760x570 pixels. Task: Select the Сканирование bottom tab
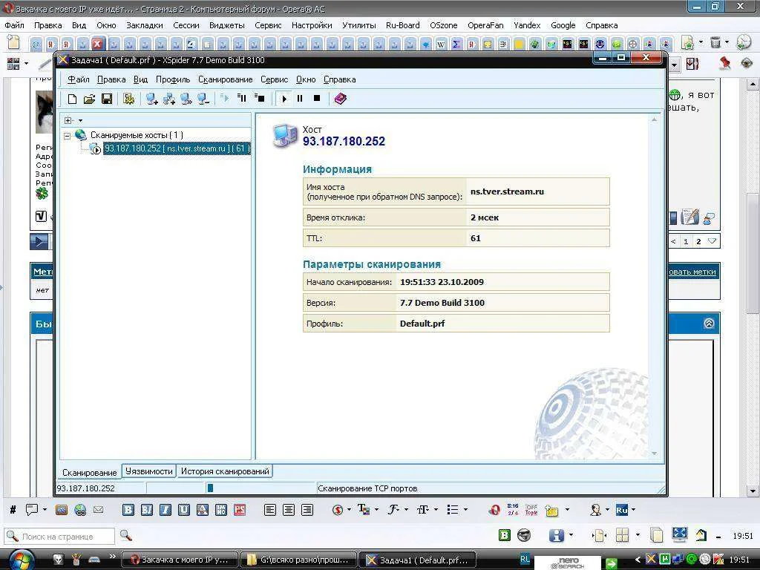(90, 473)
